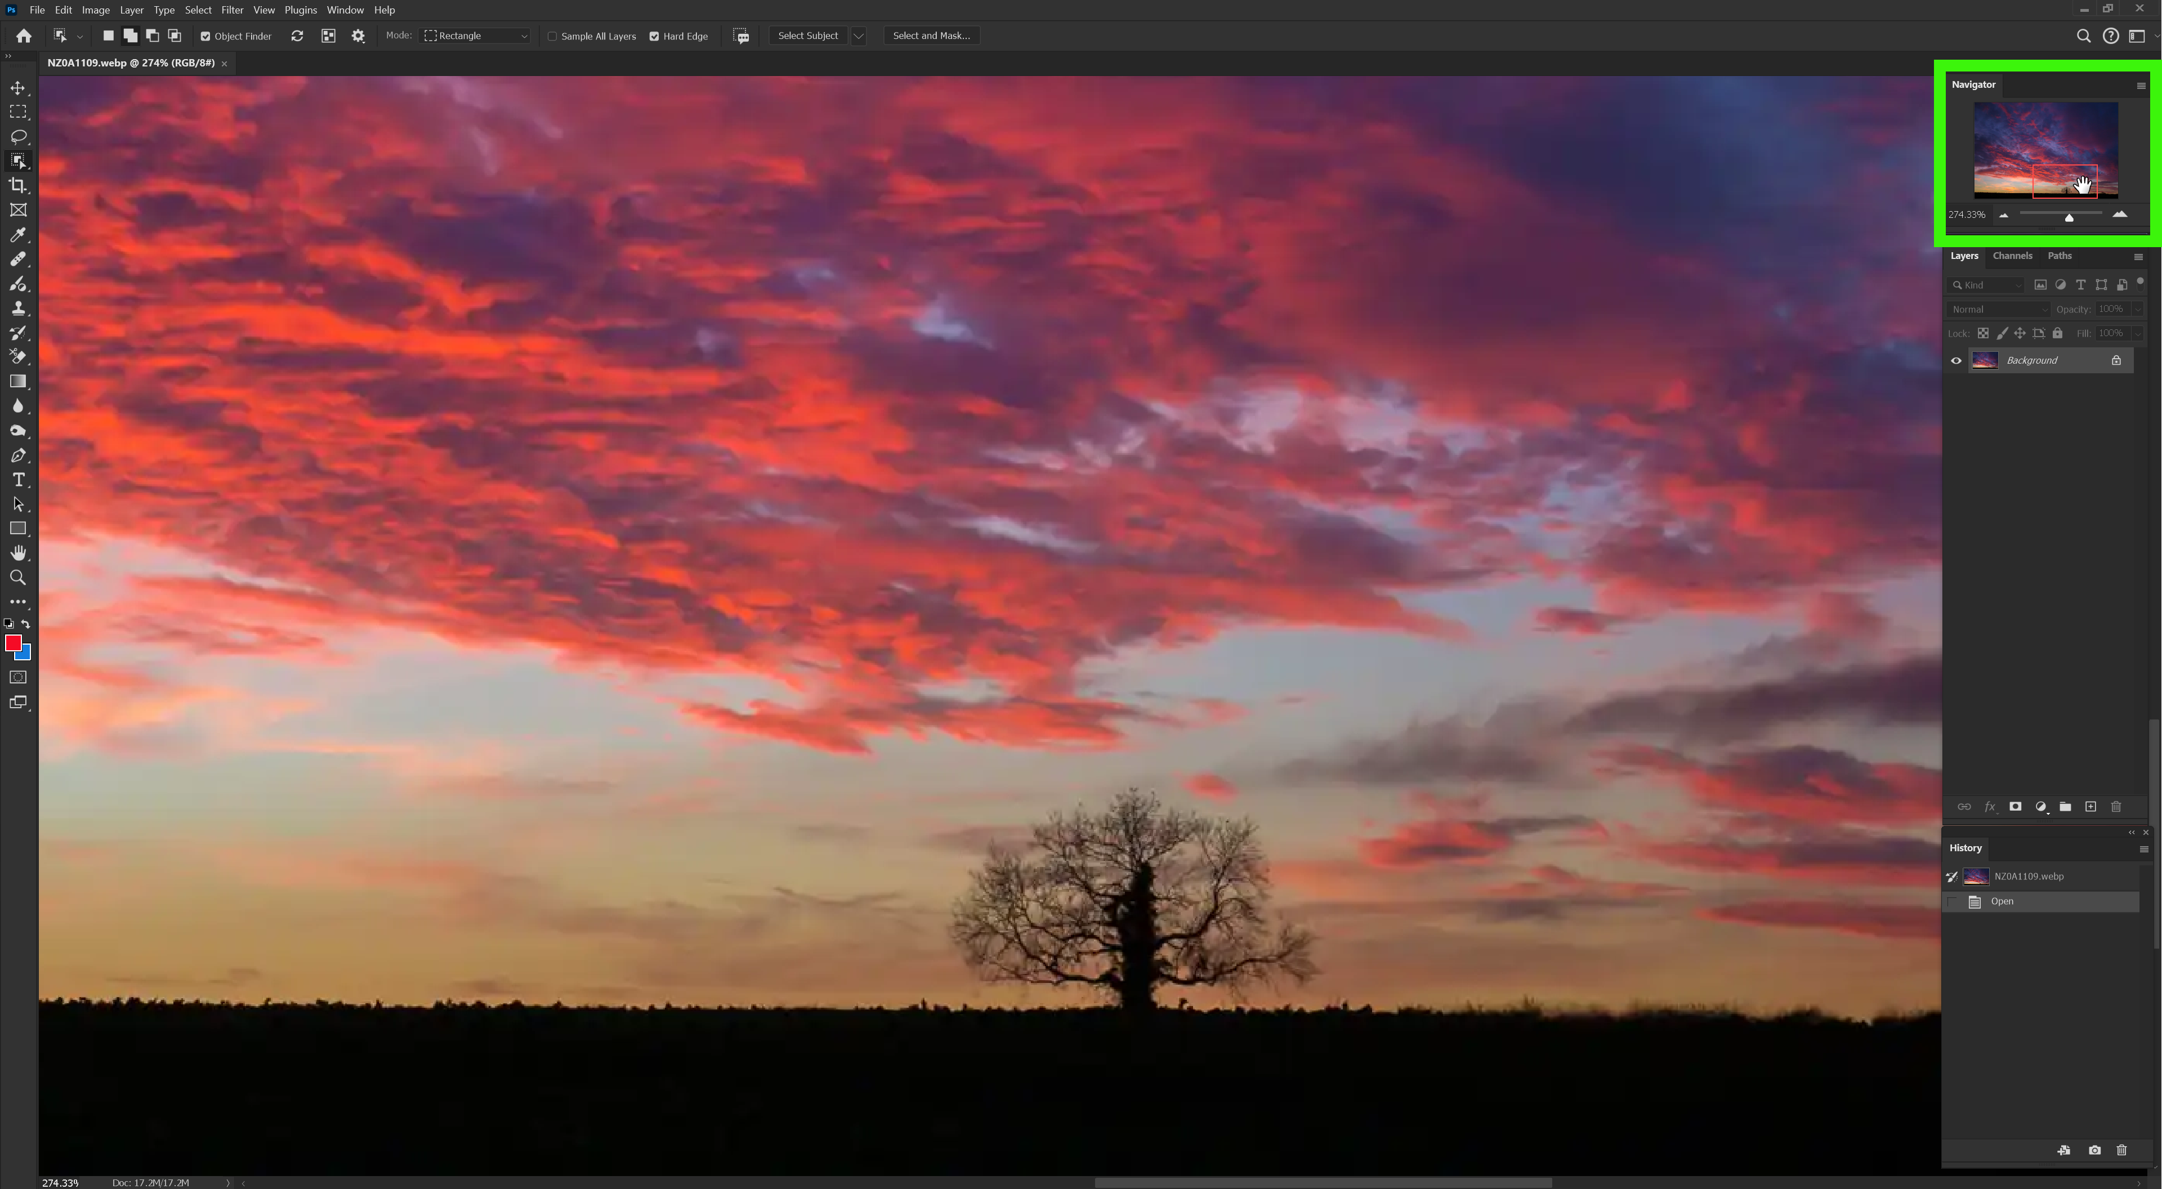The width and height of the screenshot is (2162, 1189).
Task: Switch to the Channels tab
Action: point(2013,255)
